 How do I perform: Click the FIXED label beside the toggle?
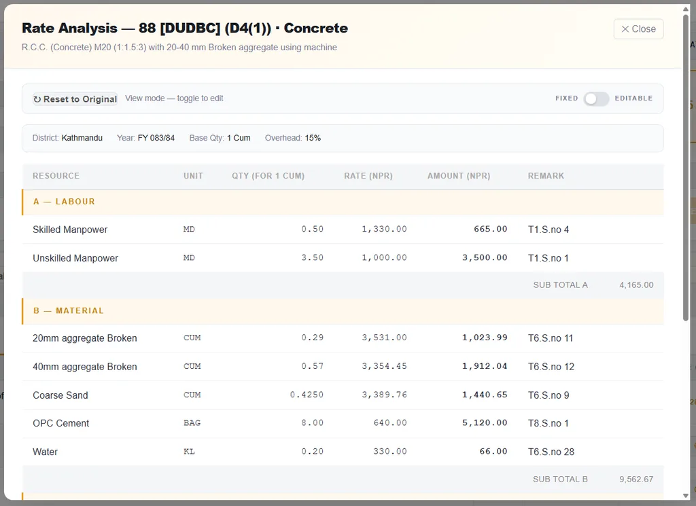[566, 98]
